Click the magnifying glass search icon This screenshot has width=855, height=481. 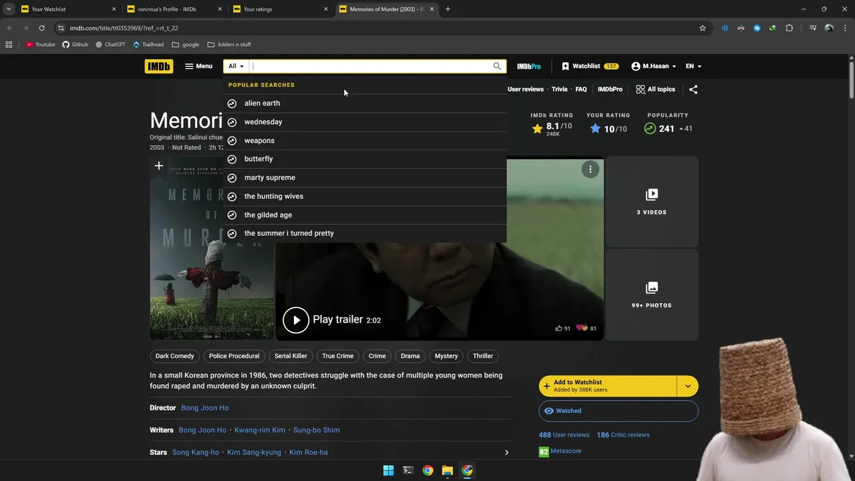tap(497, 66)
